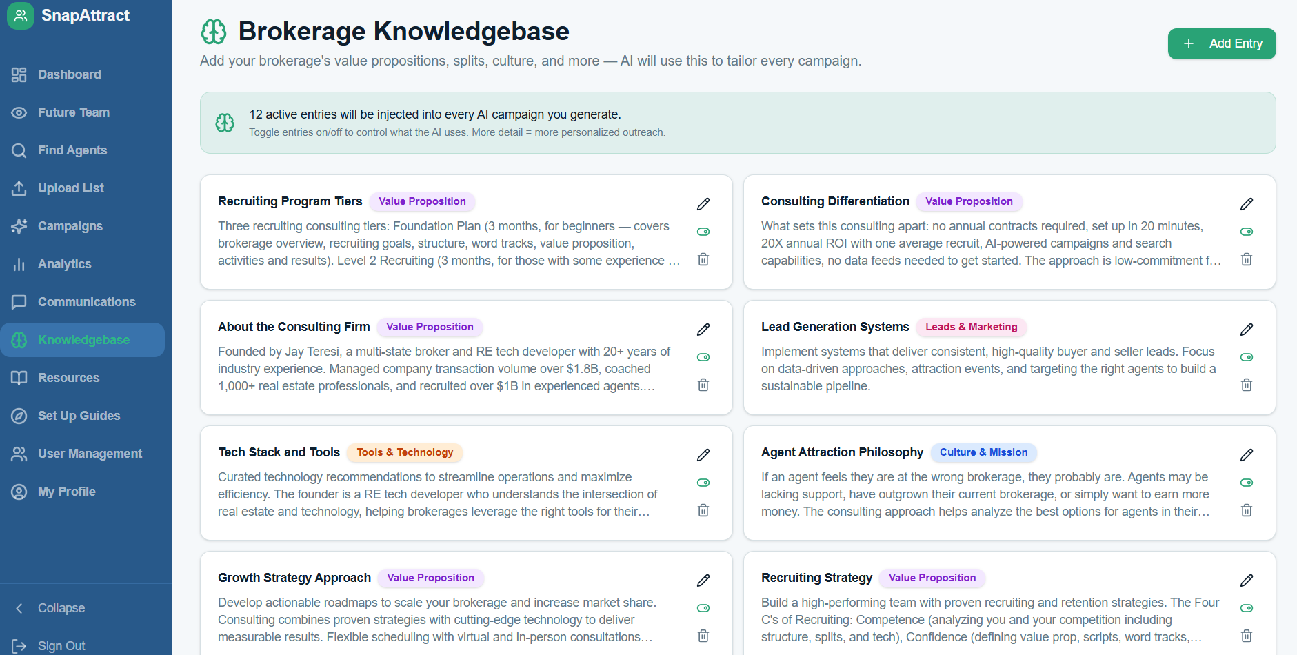Delete the About the Consulting Firm entry
1297x655 pixels.
(x=703, y=385)
